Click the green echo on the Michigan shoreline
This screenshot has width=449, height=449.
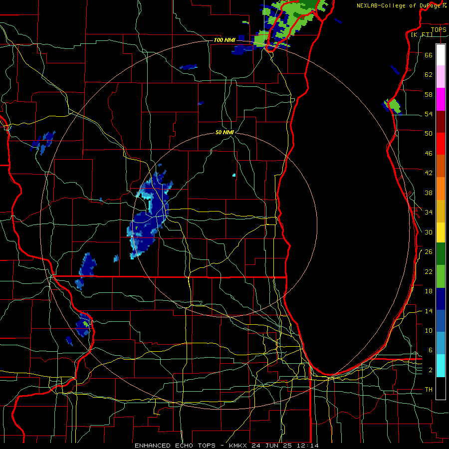point(394,106)
